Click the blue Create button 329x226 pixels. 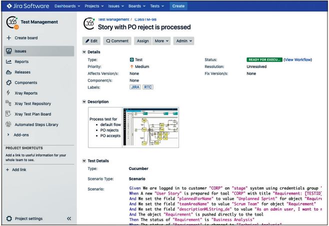coord(178,6)
